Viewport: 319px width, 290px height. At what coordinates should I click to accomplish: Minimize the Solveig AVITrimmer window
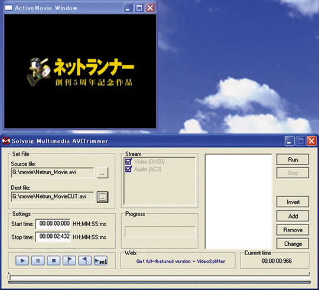pyautogui.click(x=289, y=141)
